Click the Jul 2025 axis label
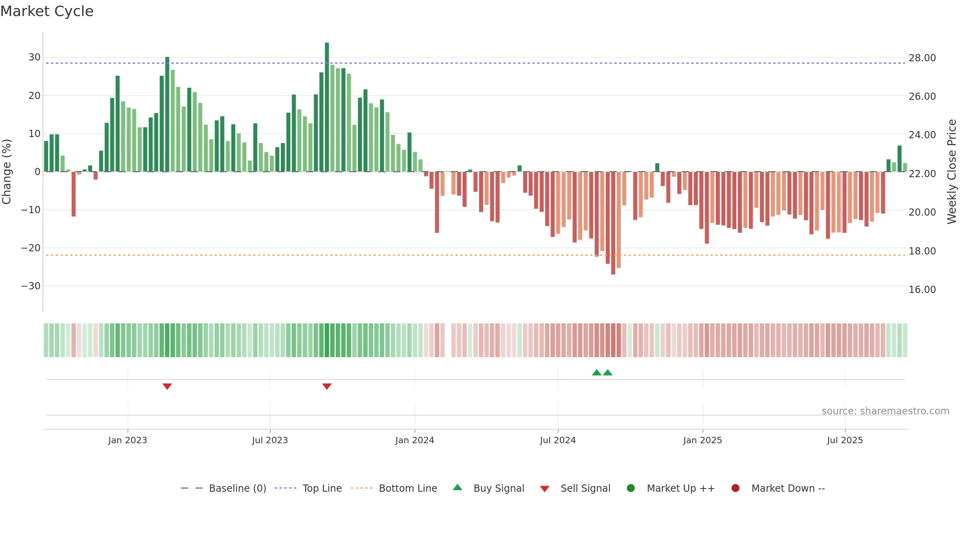 pos(845,440)
